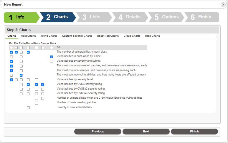Check Num for hosts needing patches
Screen dimensions: 228x143
pos(37,103)
